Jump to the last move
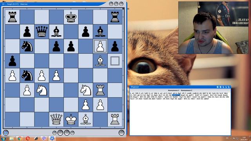The image size is (251, 141). [x=73, y=133]
